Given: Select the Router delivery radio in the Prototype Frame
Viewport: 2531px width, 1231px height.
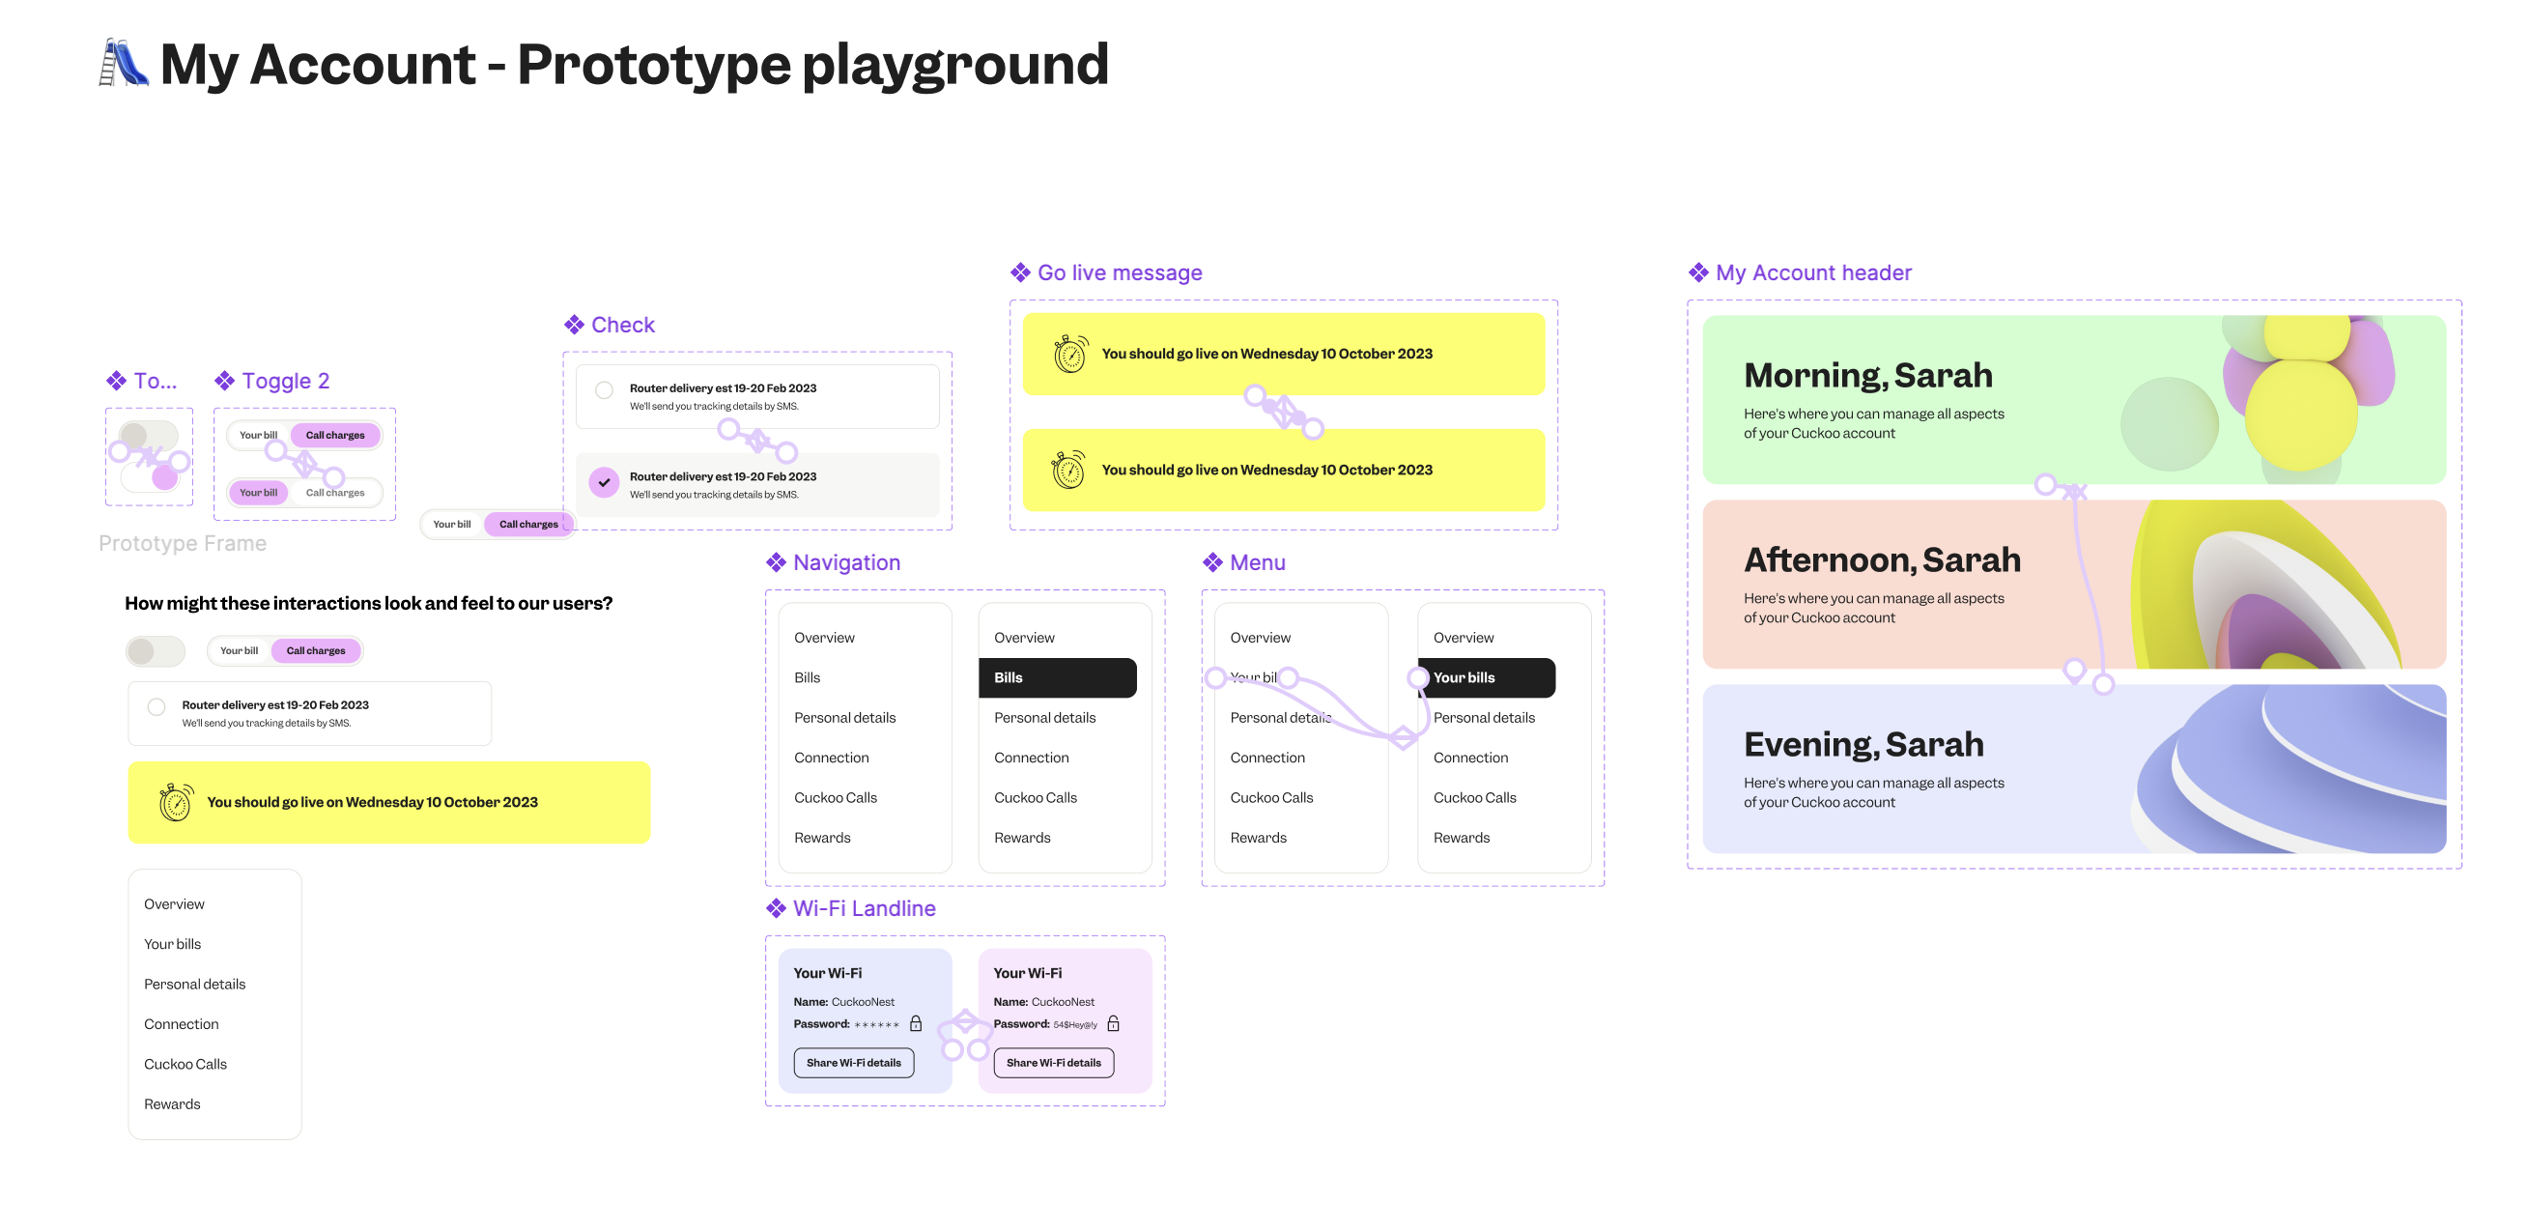Looking at the screenshot, I should (x=156, y=707).
